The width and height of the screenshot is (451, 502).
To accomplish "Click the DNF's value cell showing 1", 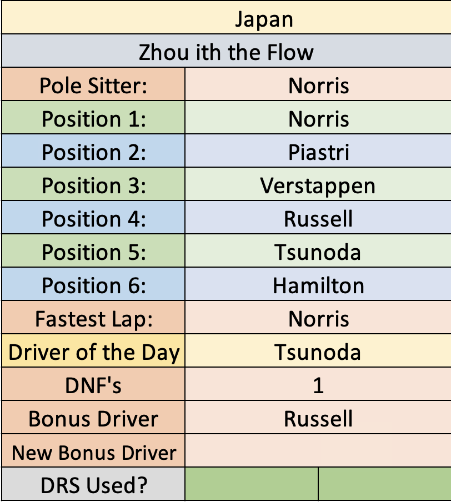I will (318, 384).
